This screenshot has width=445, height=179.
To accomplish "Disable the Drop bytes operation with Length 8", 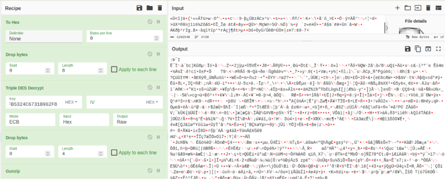I will (x=150, y=54).
